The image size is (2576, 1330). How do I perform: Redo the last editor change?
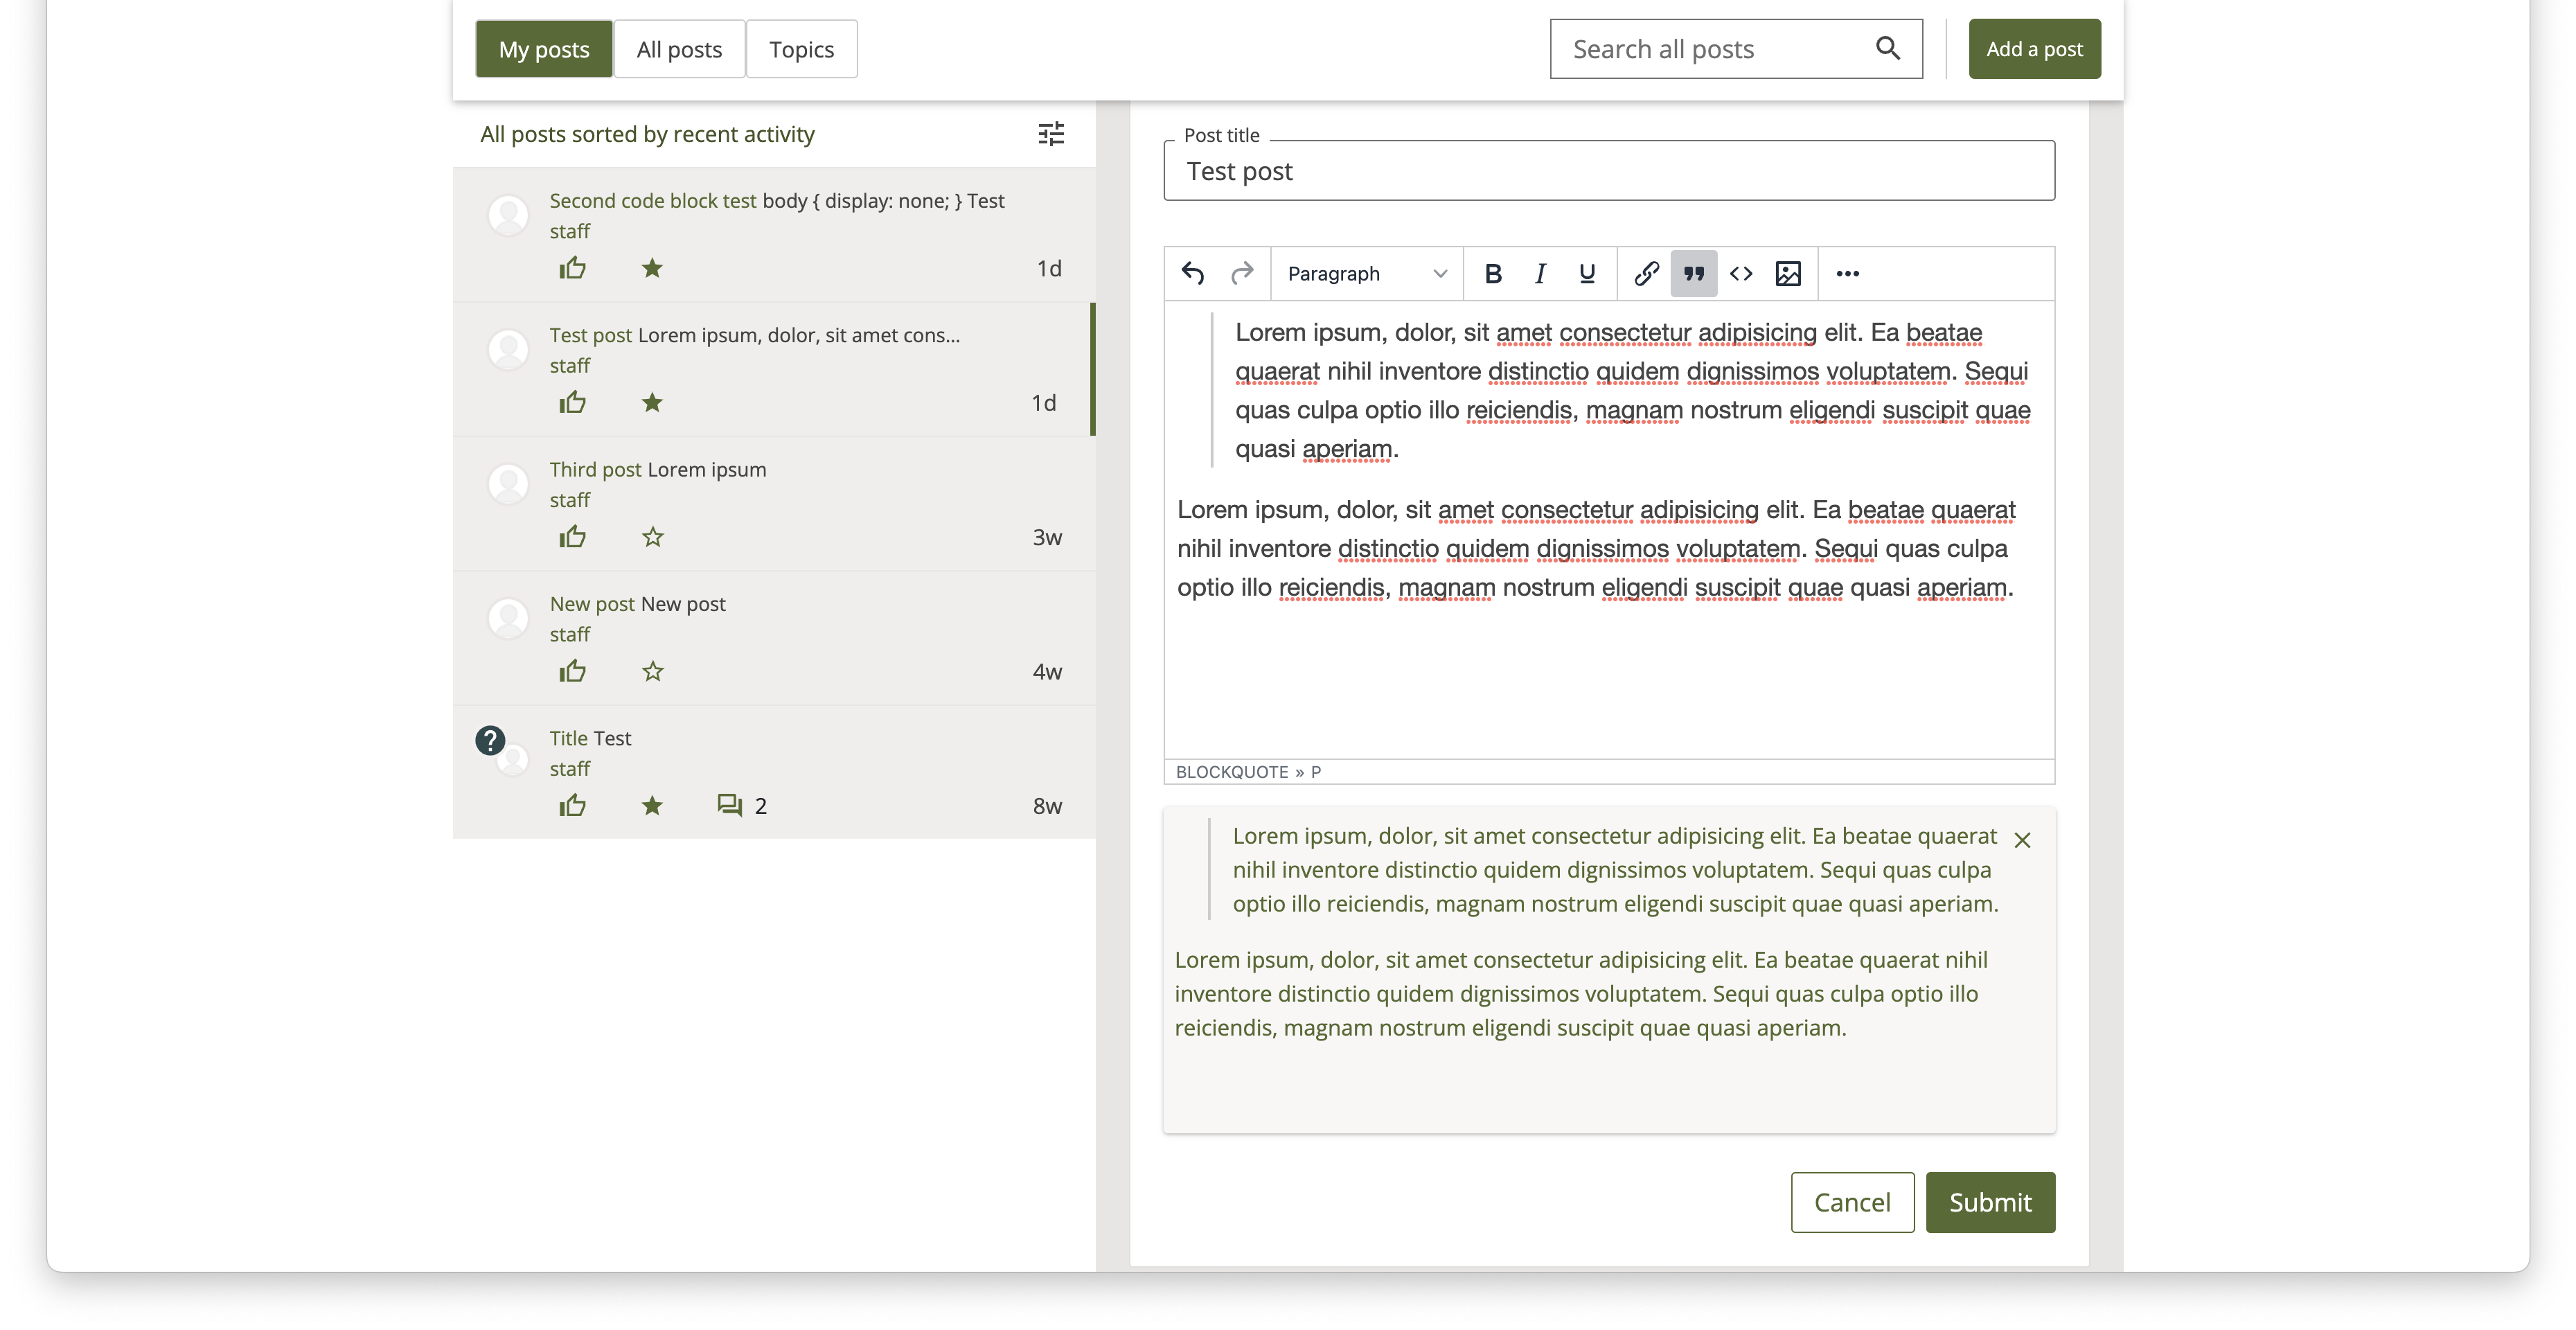1243,273
